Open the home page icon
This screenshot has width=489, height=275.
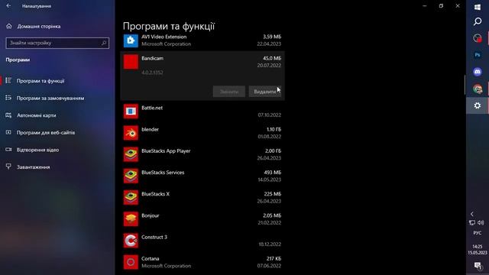pyautogui.click(x=9, y=26)
